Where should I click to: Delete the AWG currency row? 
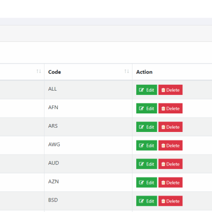point(171,145)
